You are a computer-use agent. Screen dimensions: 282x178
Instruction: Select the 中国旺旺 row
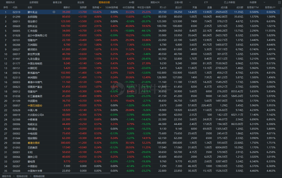point(140,68)
